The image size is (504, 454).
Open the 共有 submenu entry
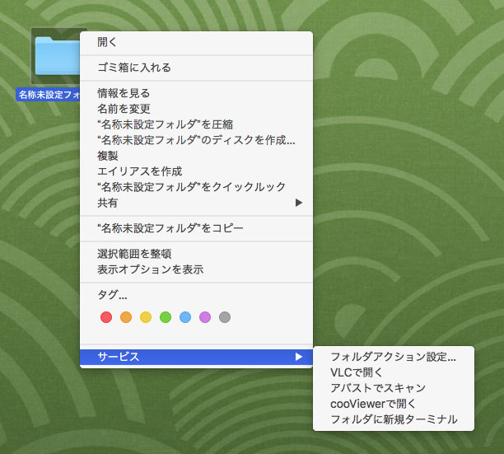pyautogui.click(x=196, y=203)
